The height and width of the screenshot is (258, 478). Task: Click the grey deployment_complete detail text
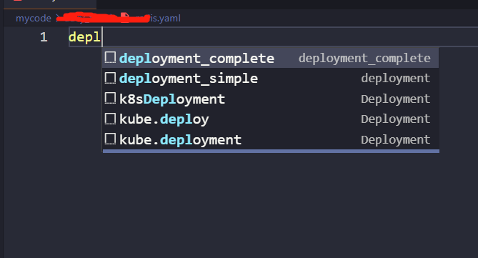364,58
